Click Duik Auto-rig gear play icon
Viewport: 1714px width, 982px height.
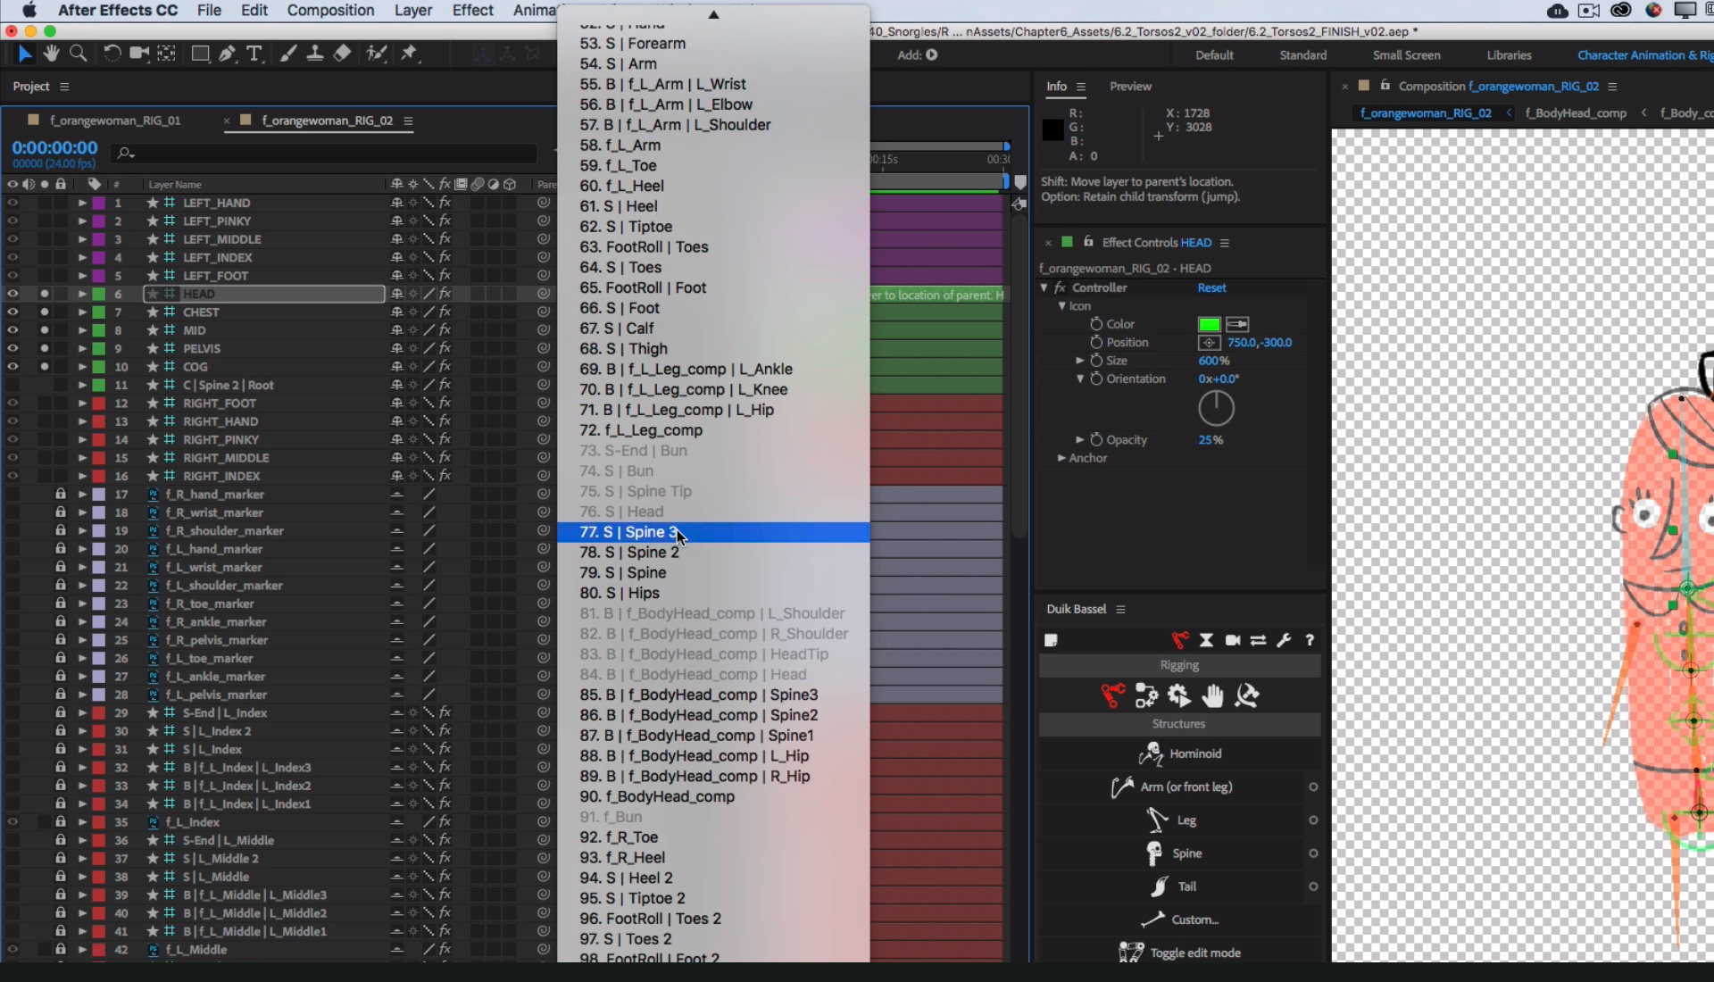point(1179,695)
